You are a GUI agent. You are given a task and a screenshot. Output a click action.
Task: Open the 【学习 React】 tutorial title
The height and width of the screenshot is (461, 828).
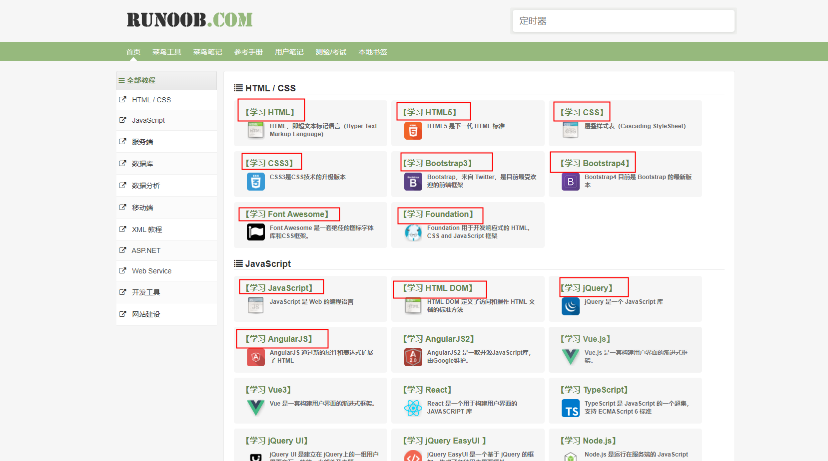[x=427, y=390]
